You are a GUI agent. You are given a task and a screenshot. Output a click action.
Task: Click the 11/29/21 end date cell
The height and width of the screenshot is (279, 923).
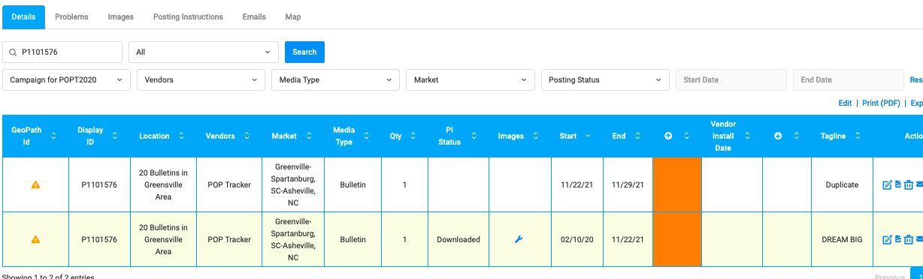(x=628, y=184)
